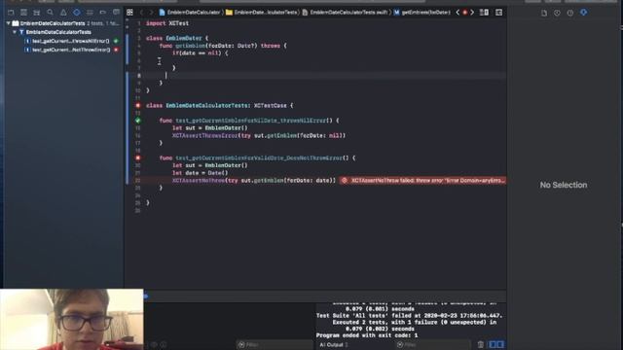Open the related items grid menu
Viewport: 623px width, 350px height.
(x=129, y=13)
